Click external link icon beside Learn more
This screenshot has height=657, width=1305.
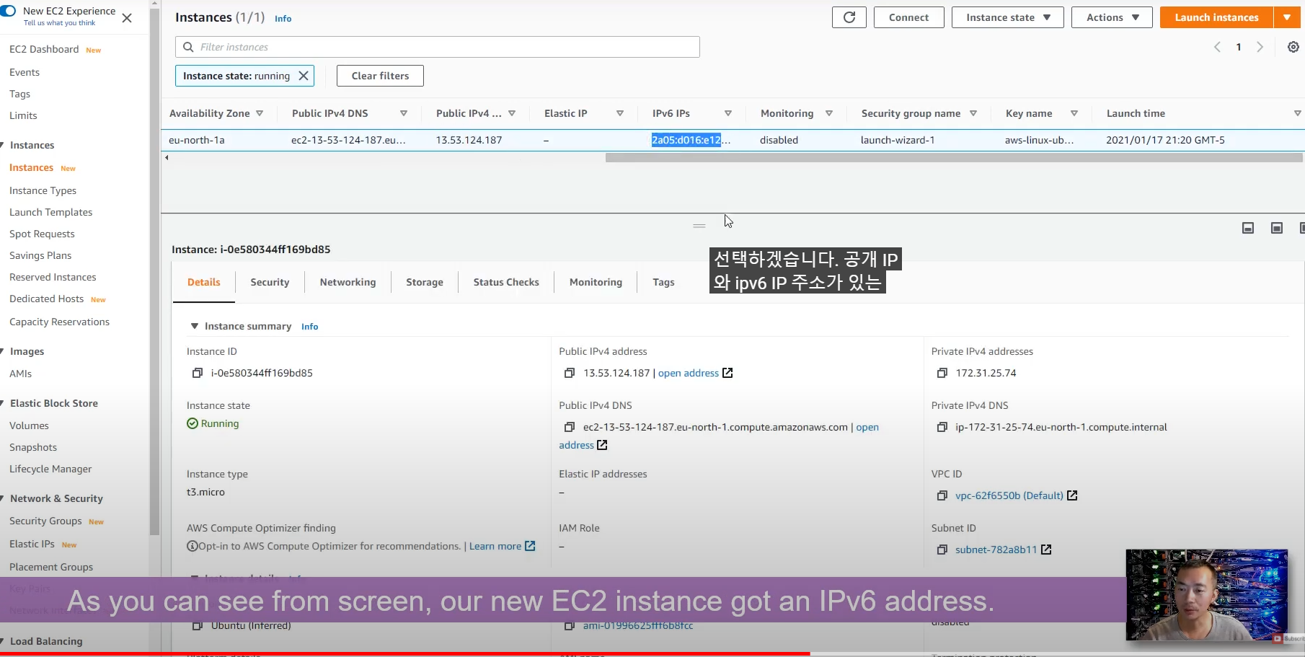[x=530, y=546]
